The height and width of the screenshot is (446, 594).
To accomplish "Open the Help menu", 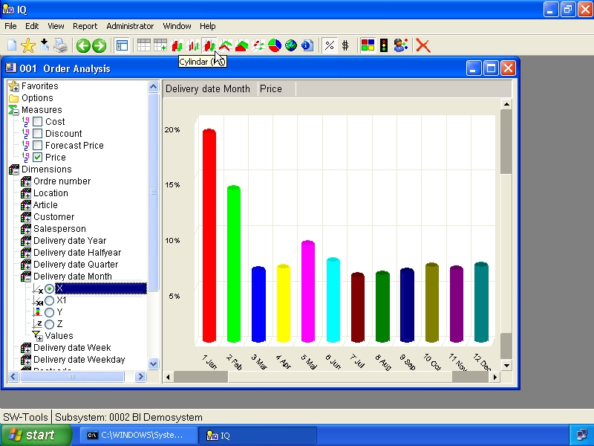I will tap(208, 26).
